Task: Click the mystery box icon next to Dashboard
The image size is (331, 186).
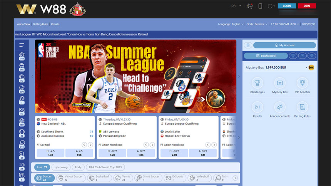Action: pos(302,56)
